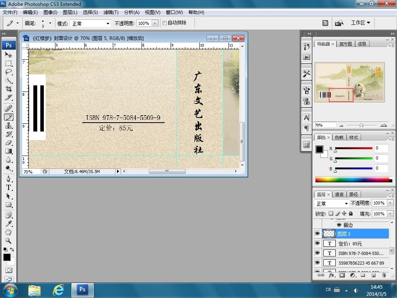Viewport: 397px width, 298px height.
Task: Toggle lock all
Action: pos(350,213)
